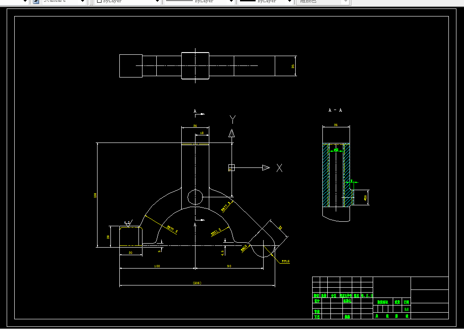Select the hatched left wall in section A-A

point(326,175)
